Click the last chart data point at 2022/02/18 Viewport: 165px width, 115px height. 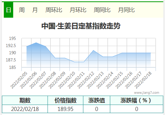coord(151,53)
